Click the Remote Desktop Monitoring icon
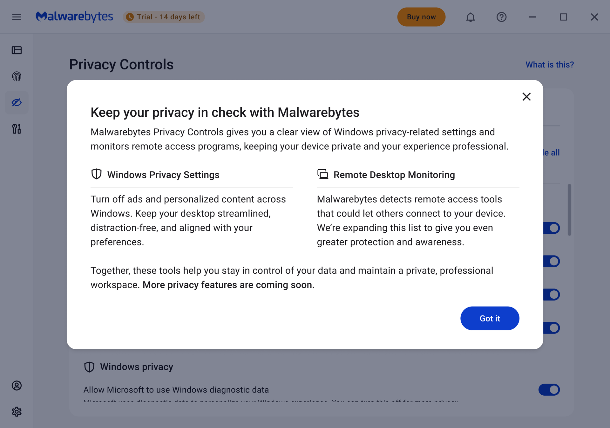The width and height of the screenshot is (610, 428). point(322,174)
